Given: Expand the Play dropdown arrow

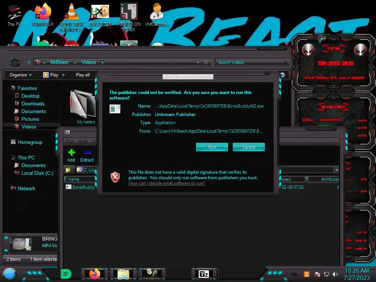Looking at the screenshot, I should click(63, 75).
